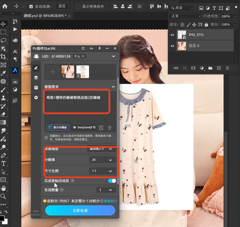Click the StartAI plugin settings gear icon
The height and width of the screenshot is (227, 240).
tap(36, 98)
